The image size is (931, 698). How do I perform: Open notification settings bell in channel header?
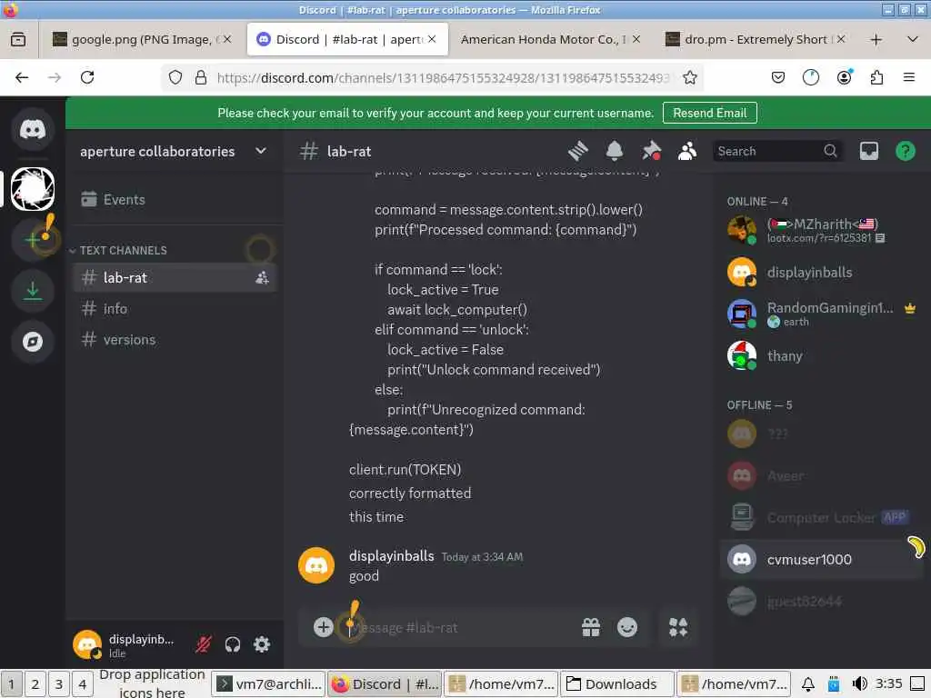tap(615, 152)
